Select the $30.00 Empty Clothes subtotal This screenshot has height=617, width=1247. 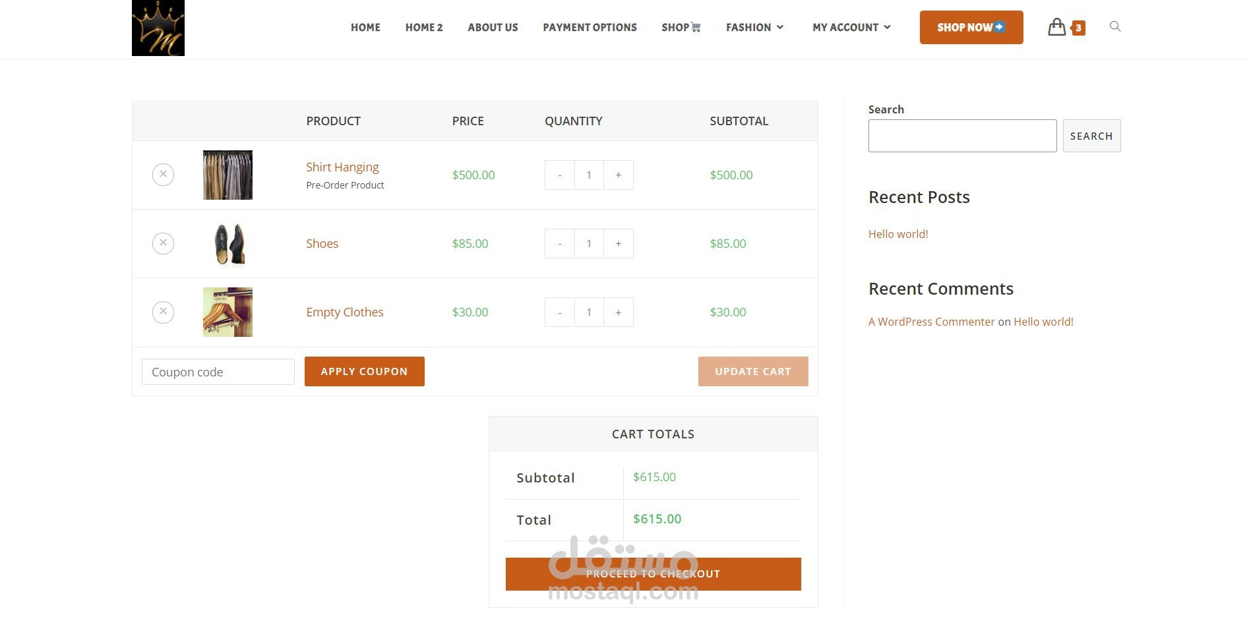tap(728, 312)
